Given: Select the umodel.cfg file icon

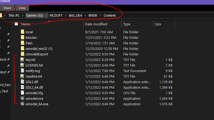Looking at the screenshot, I should tap(22, 93).
